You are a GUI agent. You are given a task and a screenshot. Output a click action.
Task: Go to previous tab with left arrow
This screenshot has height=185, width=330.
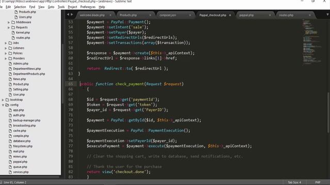pos(68,14)
